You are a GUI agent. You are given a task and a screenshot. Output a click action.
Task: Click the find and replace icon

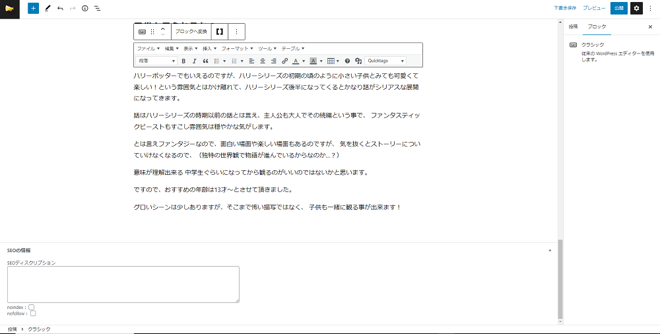358,61
